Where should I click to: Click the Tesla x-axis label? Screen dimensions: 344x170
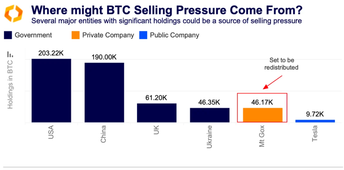315,133
